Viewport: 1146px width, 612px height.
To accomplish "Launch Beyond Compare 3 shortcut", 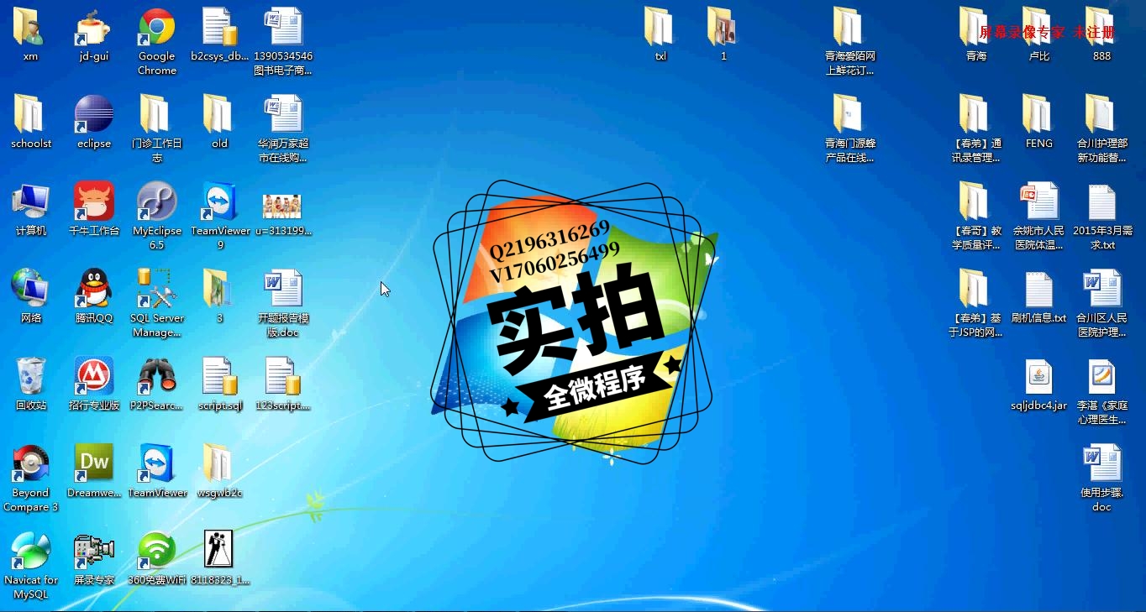I will click(x=30, y=463).
